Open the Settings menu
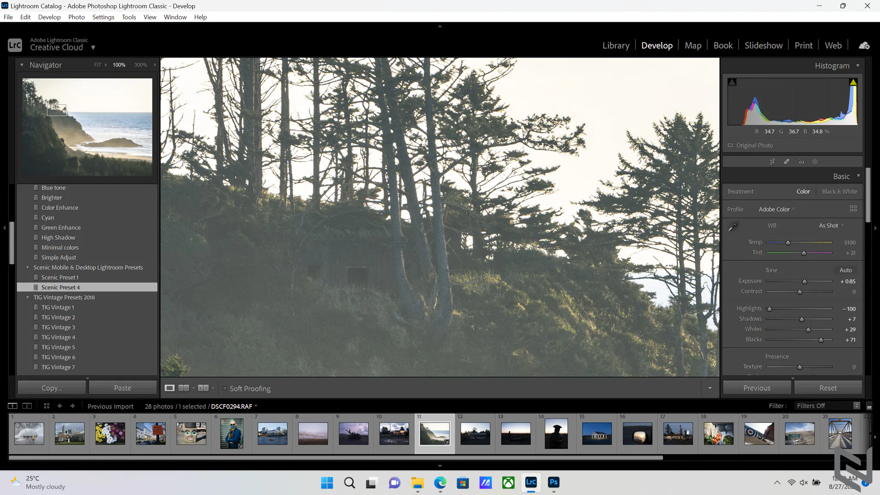The width and height of the screenshot is (880, 495). (x=103, y=17)
